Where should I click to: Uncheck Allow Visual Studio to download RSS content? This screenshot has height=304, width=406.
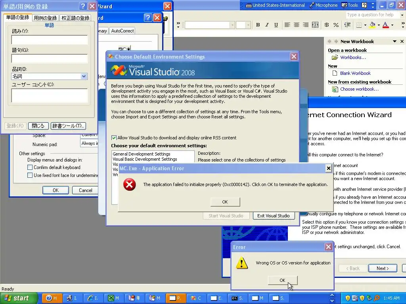114,138
